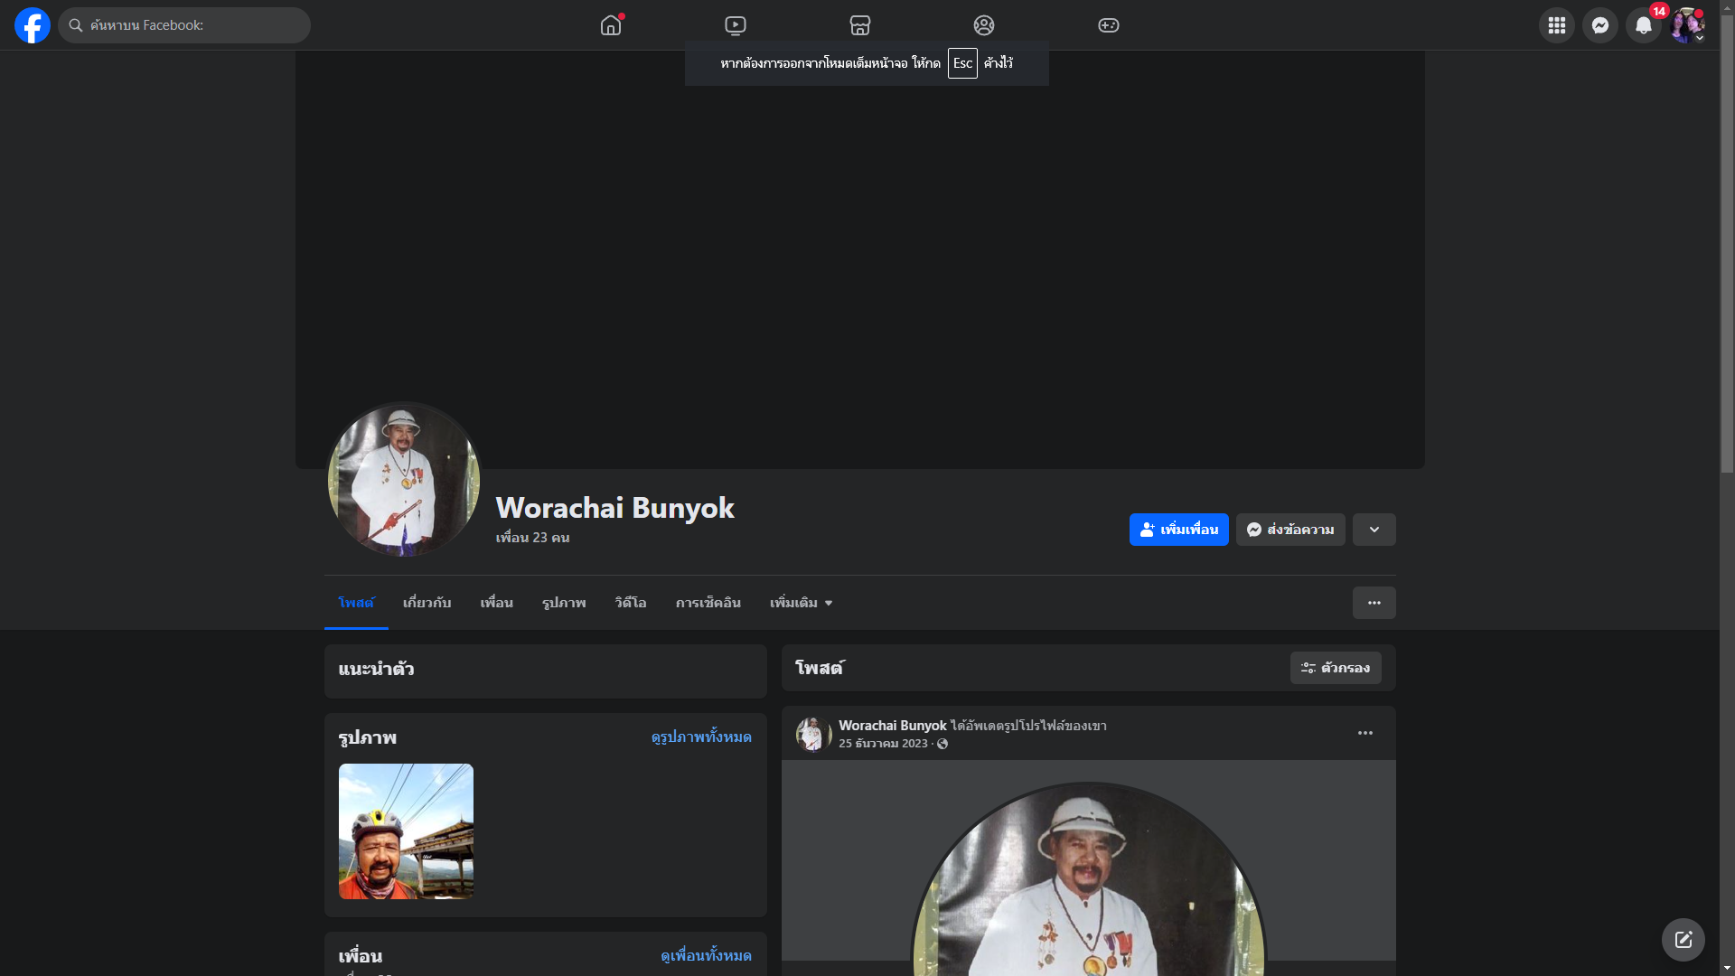Open notifications bell with 14 badge
The height and width of the screenshot is (976, 1735).
point(1644,25)
